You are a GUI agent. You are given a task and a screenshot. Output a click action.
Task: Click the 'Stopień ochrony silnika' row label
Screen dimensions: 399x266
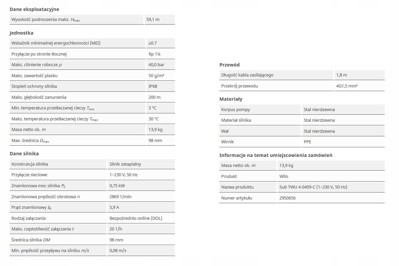(x=34, y=86)
